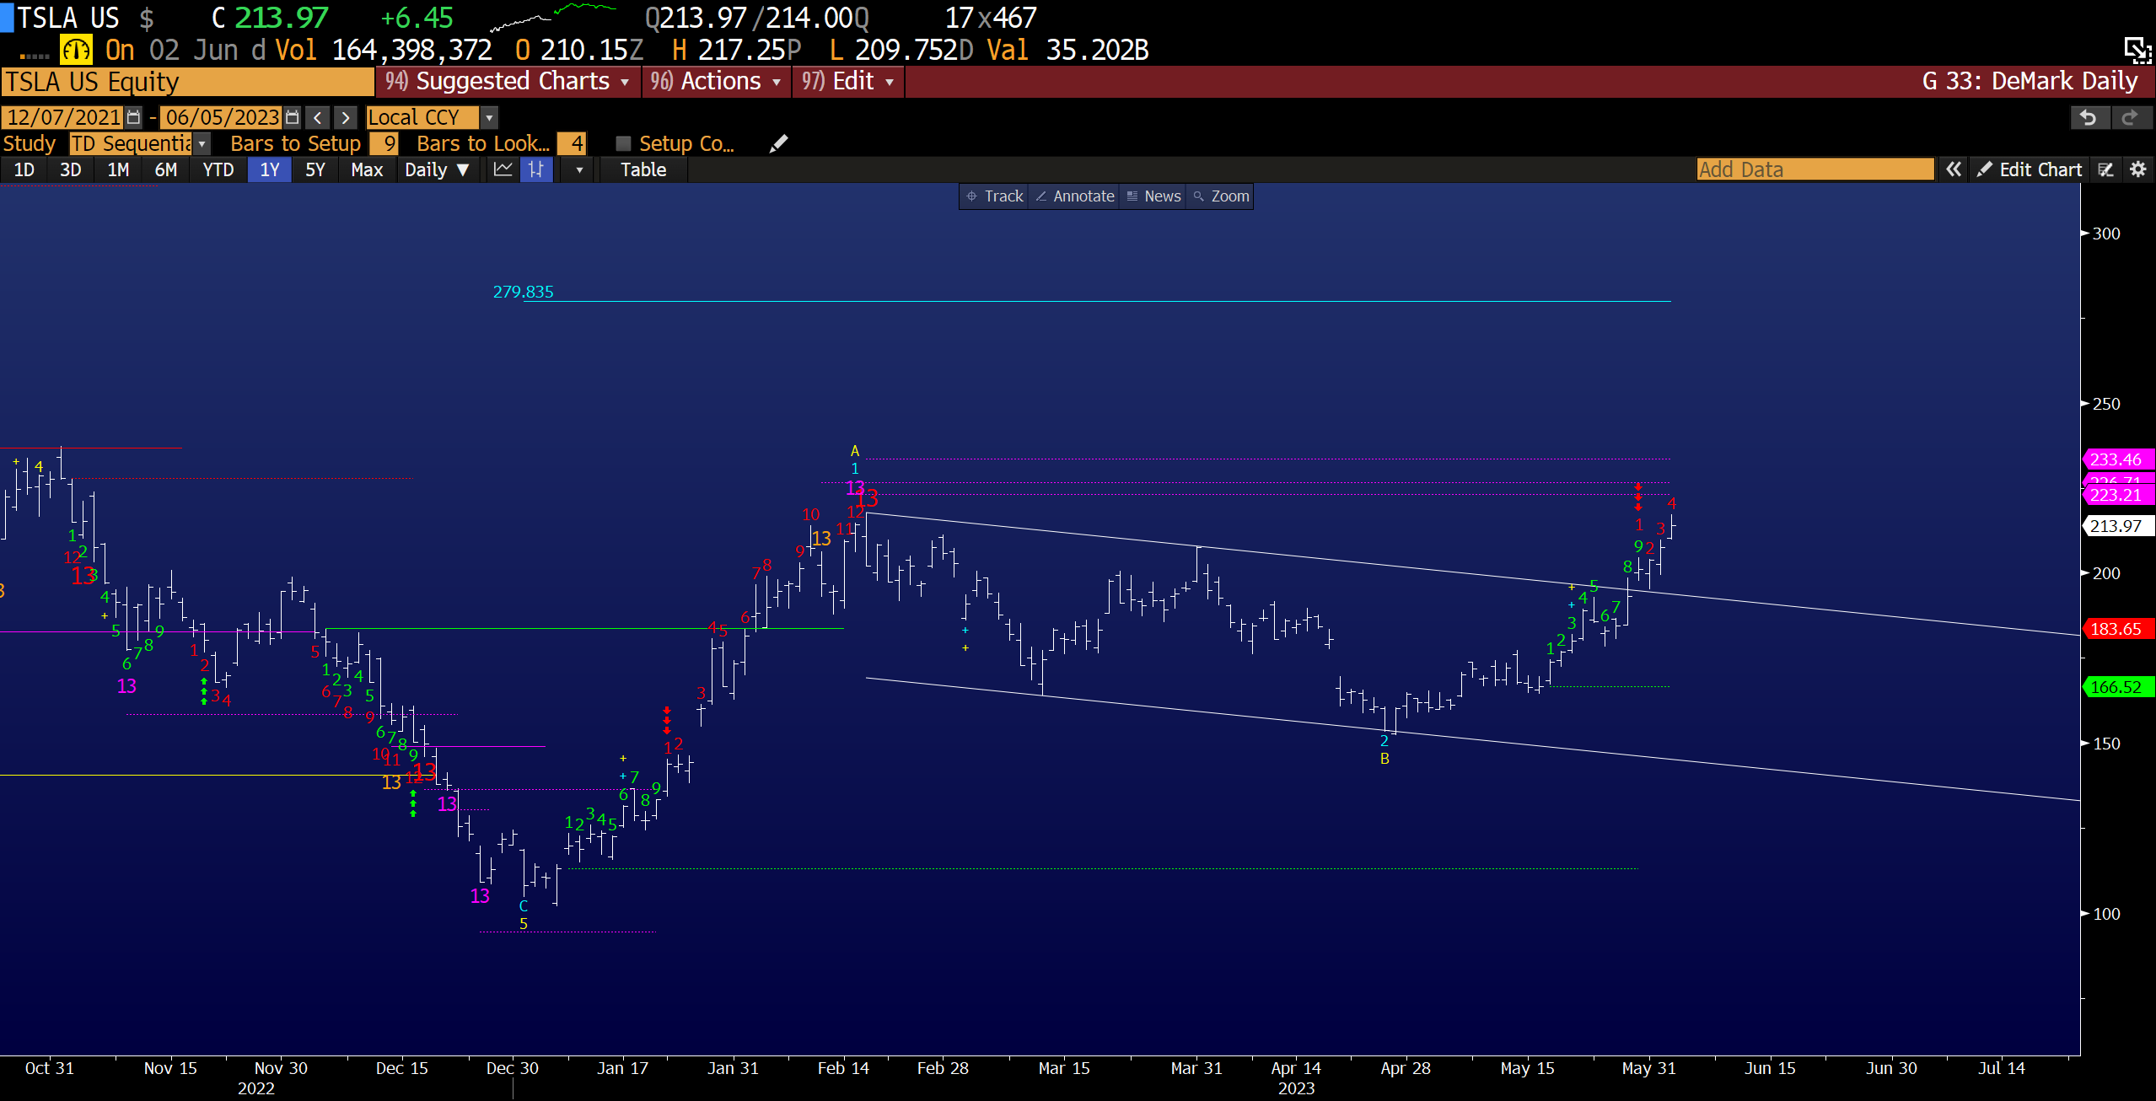The image size is (2156, 1101).
Task: Redo last chart change
Action: click(x=2131, y=117)
